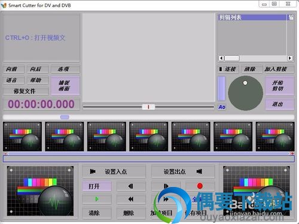
Task: Click the 退出 (exit) button
Action: coord(279,104)
